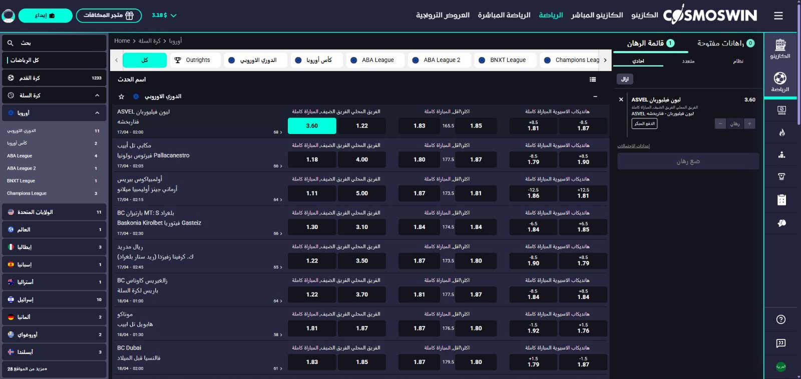Click the basketball icon in sports list
This screenshot has height=379, width=801.
[11, 95]
